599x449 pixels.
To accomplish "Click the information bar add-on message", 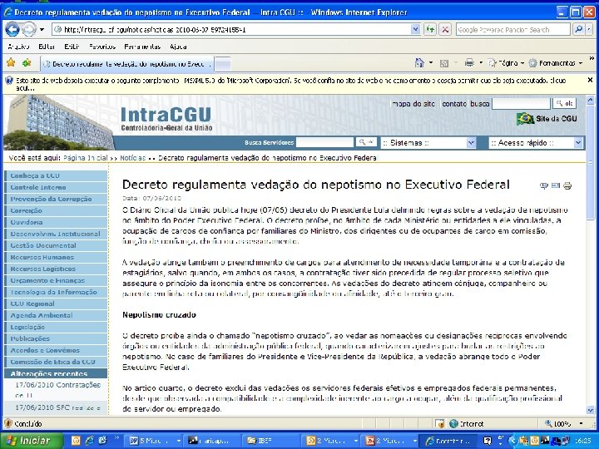I will click(290, 84).
